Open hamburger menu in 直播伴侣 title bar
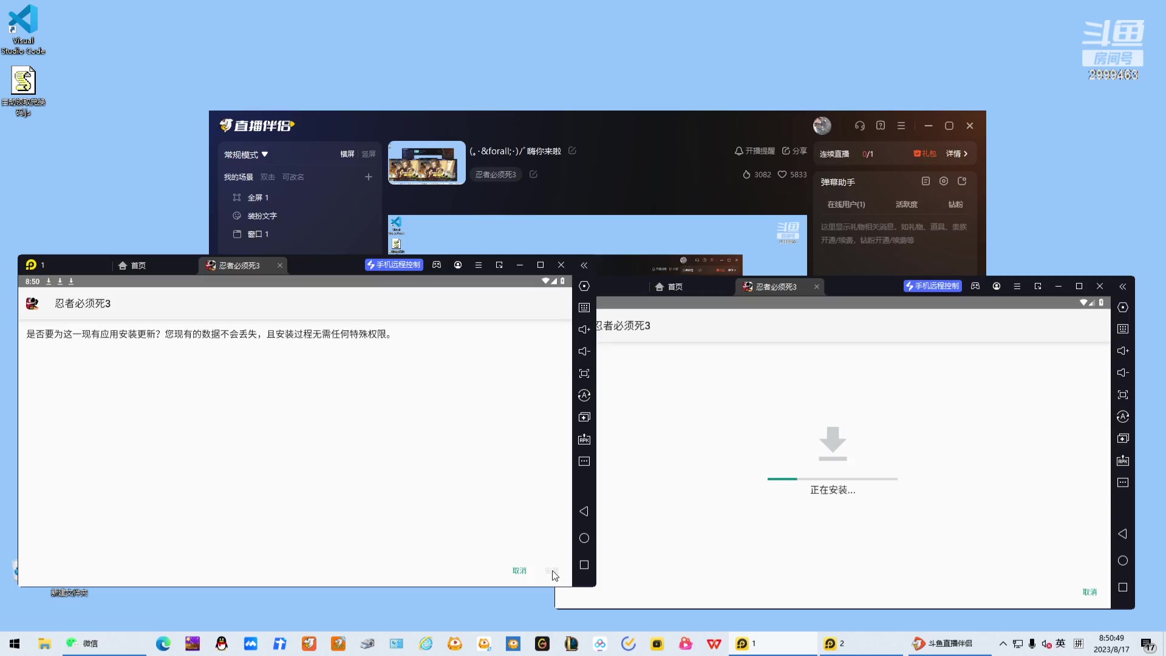1166x656 pixels. point(901,126)
